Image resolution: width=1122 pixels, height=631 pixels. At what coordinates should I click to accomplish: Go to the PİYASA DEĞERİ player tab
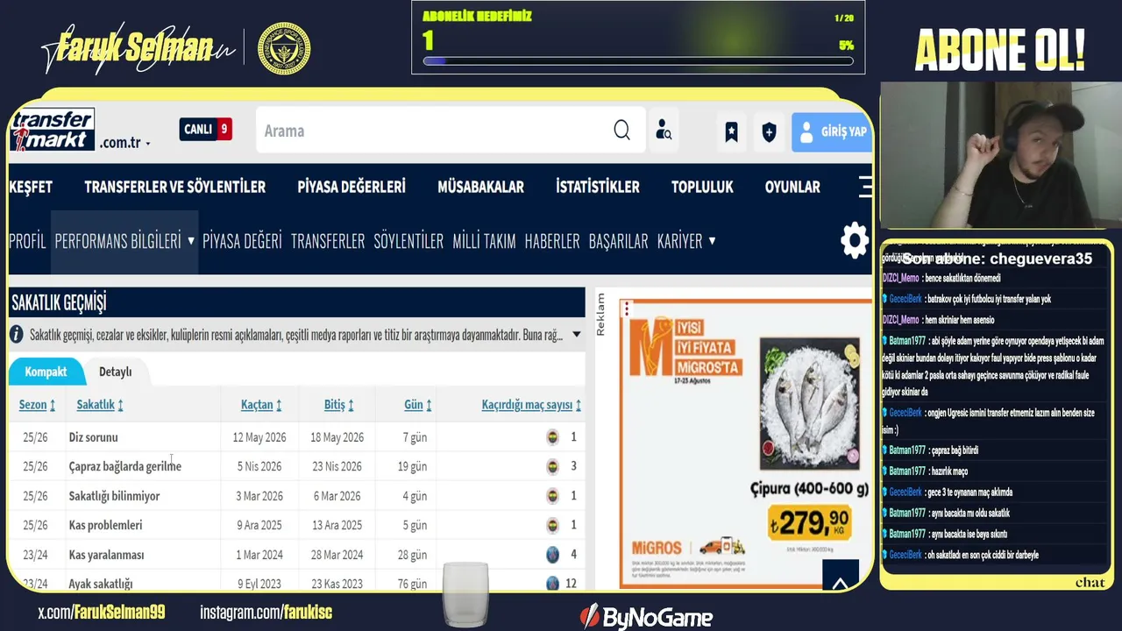pos(242,241)
